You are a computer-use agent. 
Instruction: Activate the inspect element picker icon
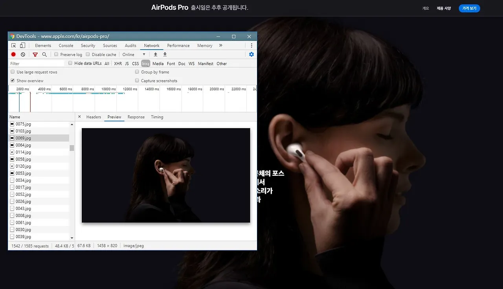[x=14, y=46]
